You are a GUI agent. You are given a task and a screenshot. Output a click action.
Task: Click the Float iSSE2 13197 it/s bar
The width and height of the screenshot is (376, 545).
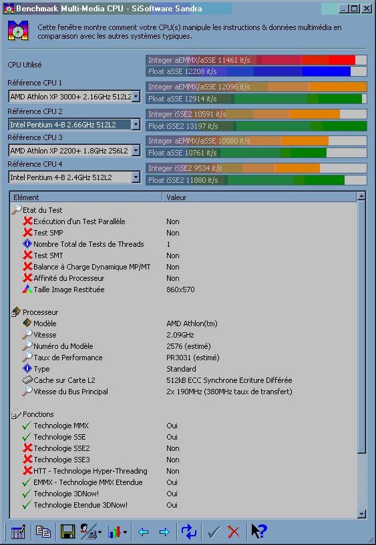(256, 126)
